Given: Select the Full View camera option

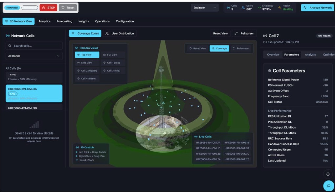Looking at the screenshot, I should click(110, 55).
